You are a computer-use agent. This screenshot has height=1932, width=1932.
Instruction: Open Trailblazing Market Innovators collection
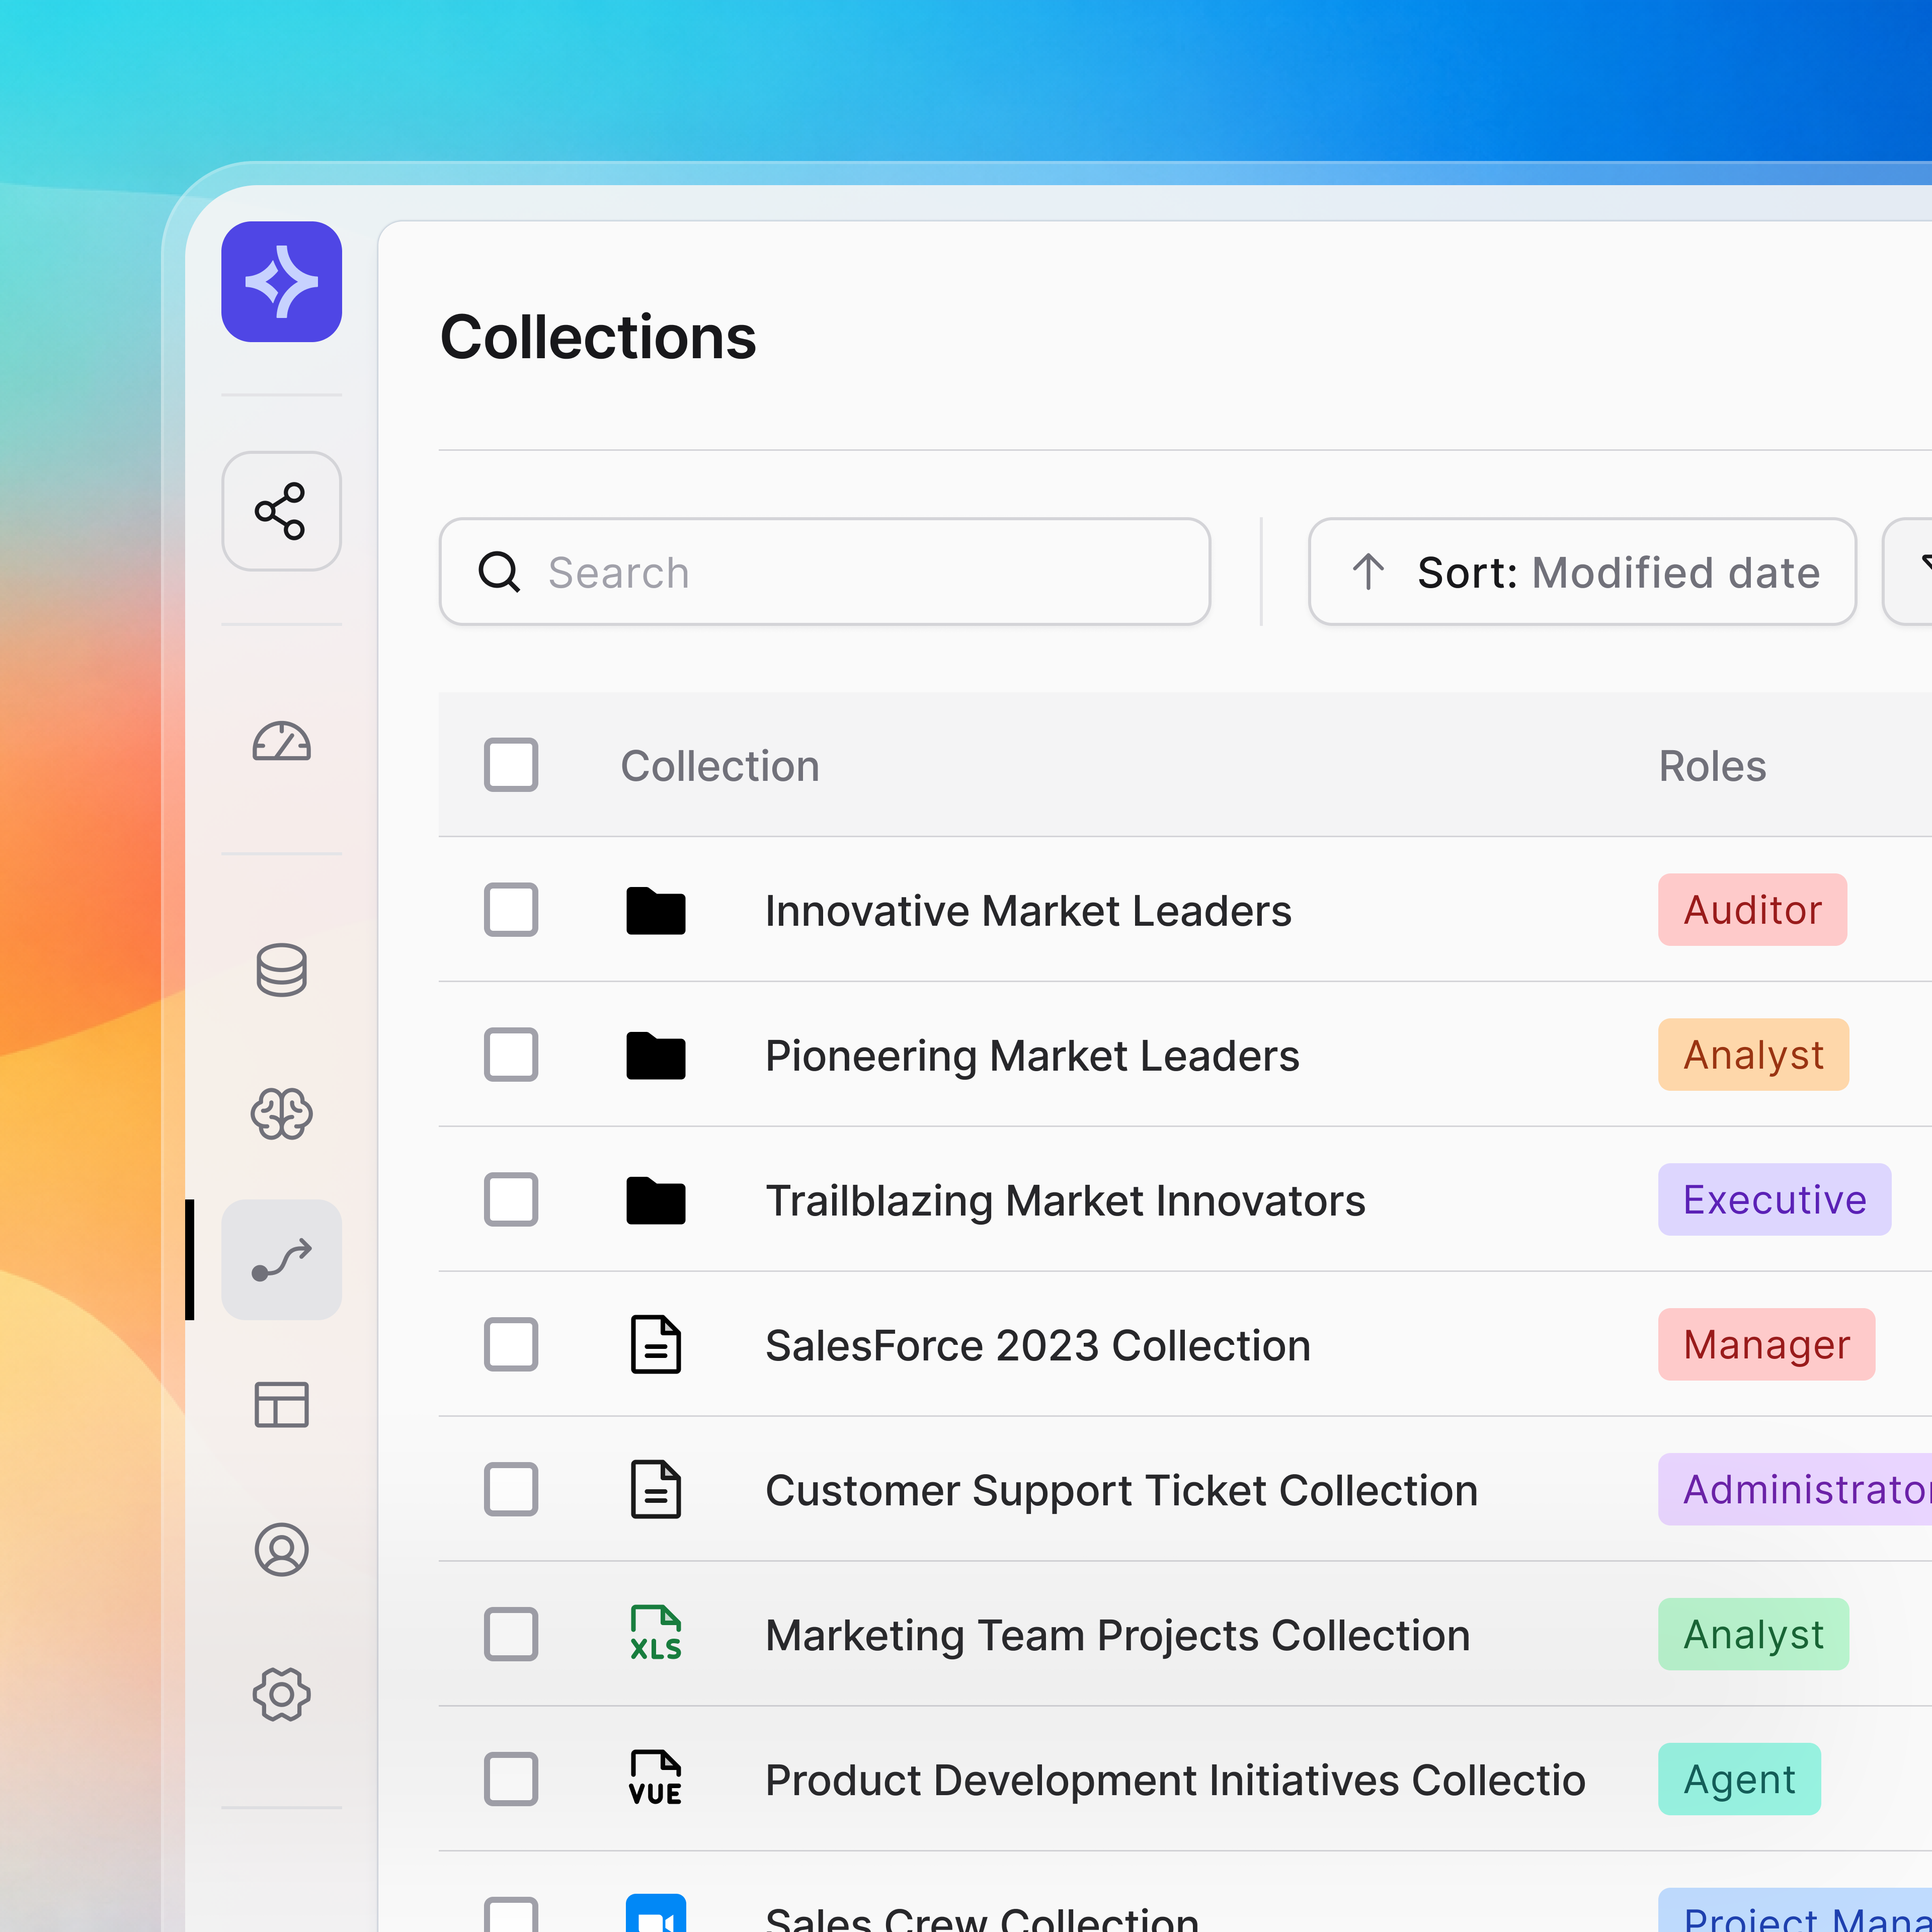(x=1065, y=1201)
